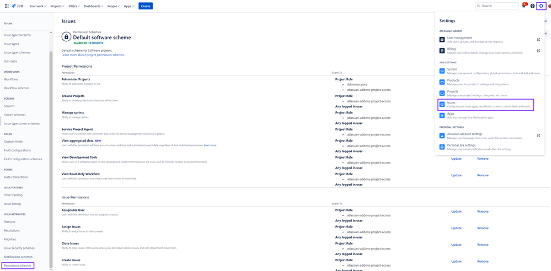Image resolution: width=551 pixels, height=271 pixels.
Task: Click the 18 PROJECTS shared-by link
Action: point(95,43)
